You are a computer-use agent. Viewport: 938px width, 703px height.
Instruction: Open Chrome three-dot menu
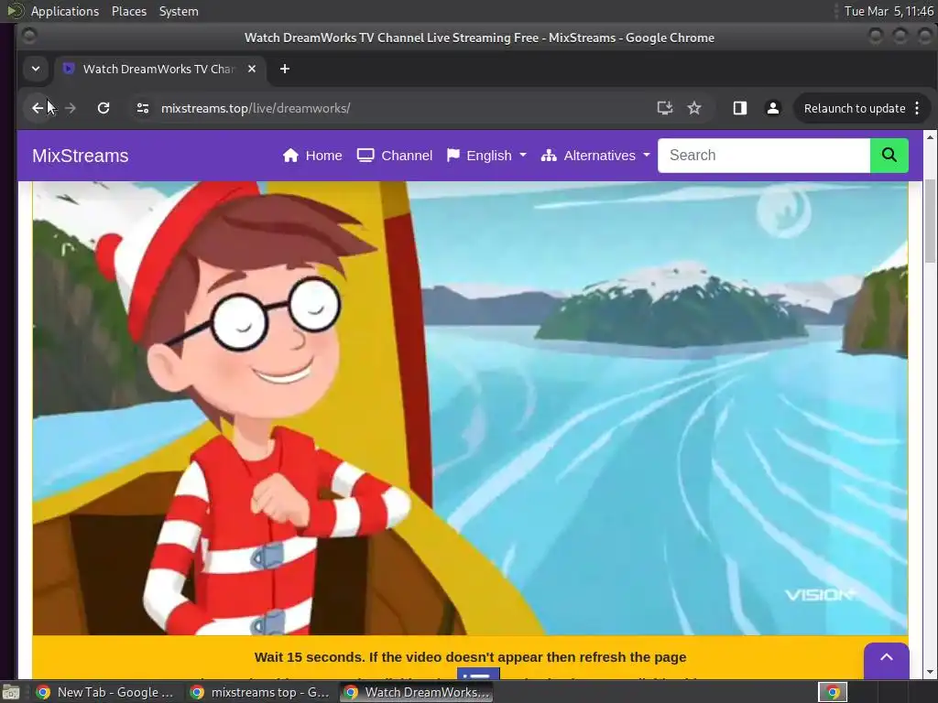917,108
